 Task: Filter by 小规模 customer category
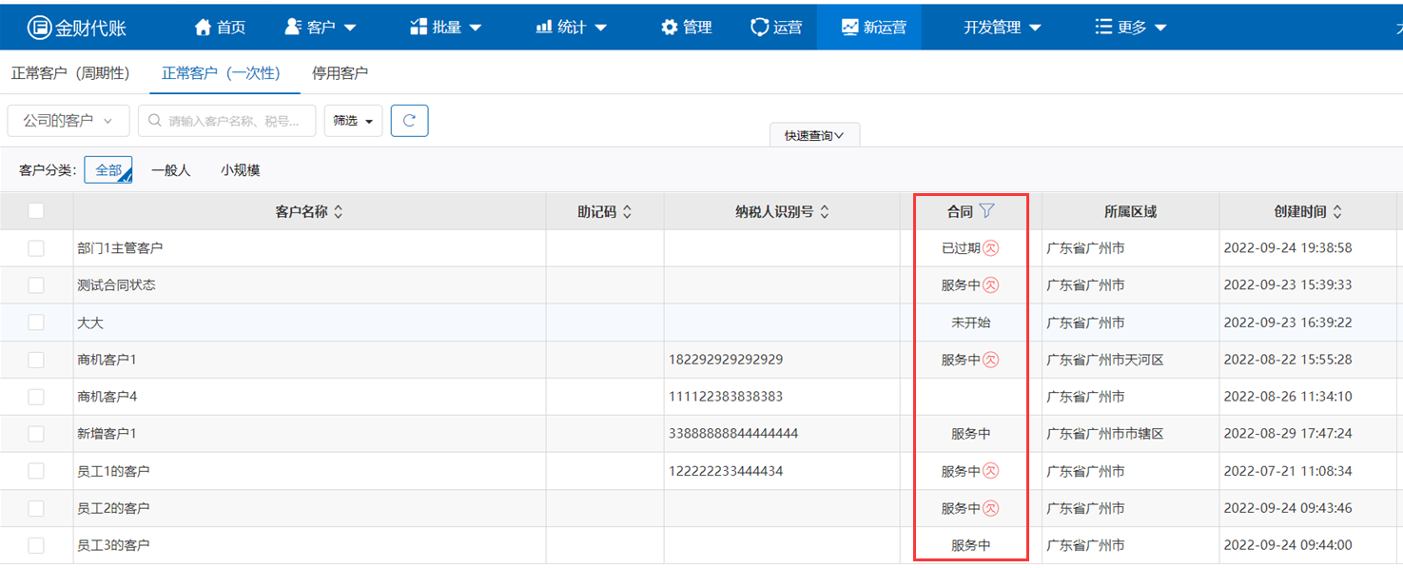[241, 170]
